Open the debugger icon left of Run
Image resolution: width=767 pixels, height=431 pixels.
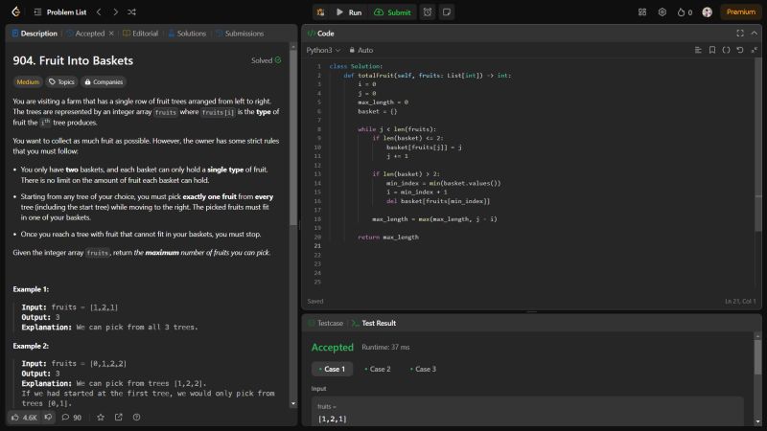[319, 11]
